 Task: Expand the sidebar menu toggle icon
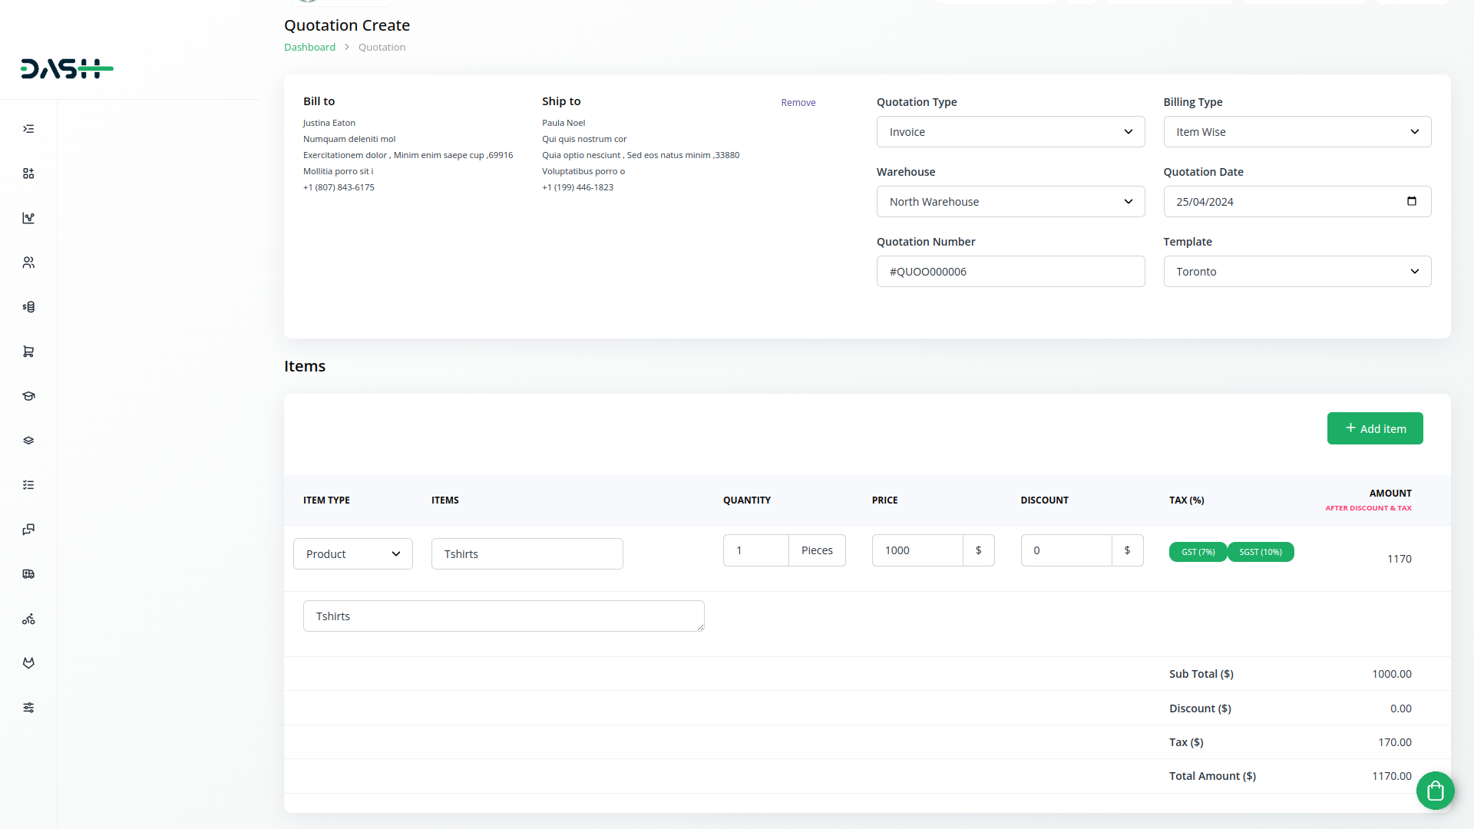[28, 129]
